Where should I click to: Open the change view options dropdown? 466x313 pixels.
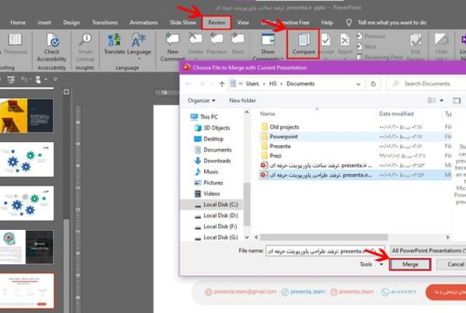point(442,101)
